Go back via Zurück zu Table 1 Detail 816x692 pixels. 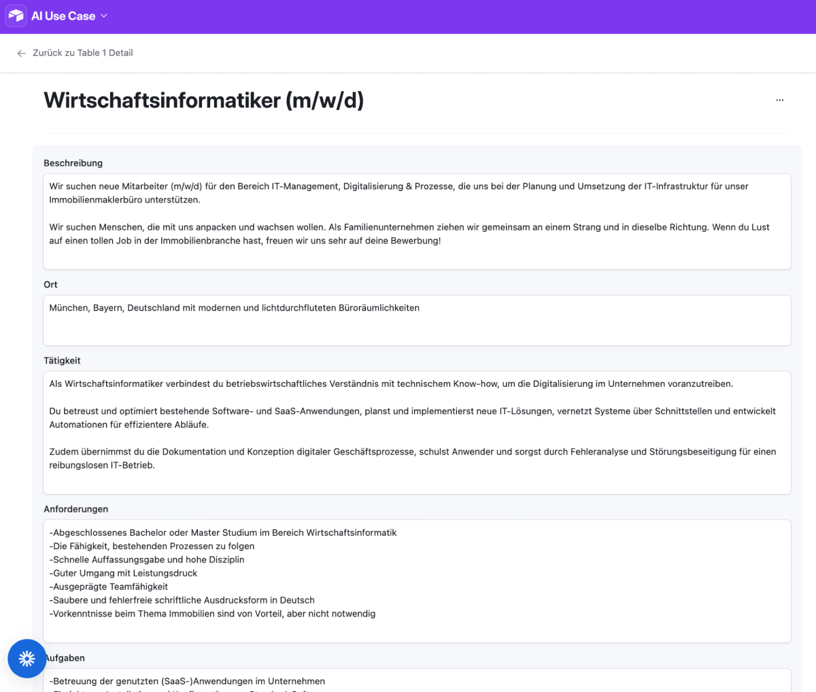click(x=83, y=53)
